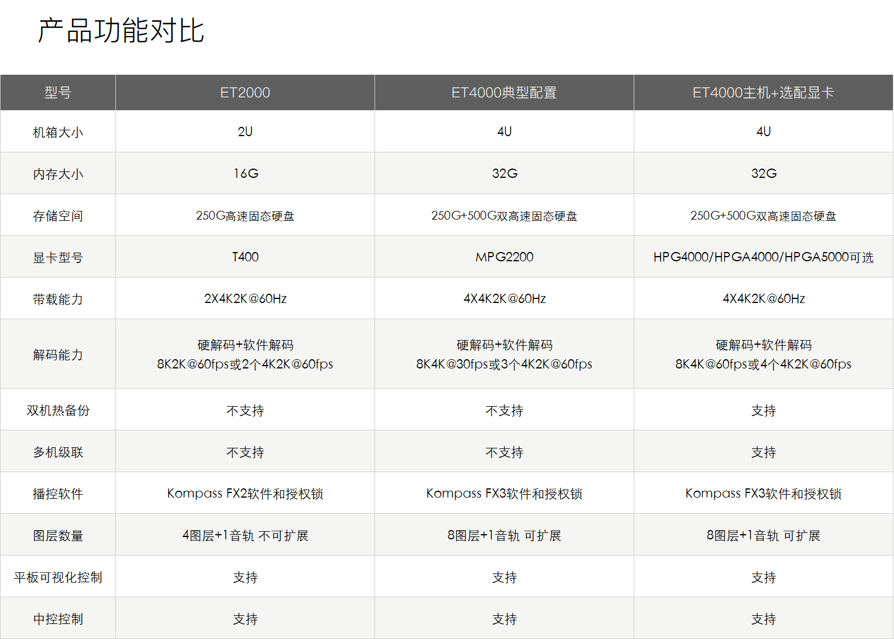This screenshot has height=639, width=894.
Task: Click 支持 in 平板可视化控制 row under ET2000
Action: point(245,577)
